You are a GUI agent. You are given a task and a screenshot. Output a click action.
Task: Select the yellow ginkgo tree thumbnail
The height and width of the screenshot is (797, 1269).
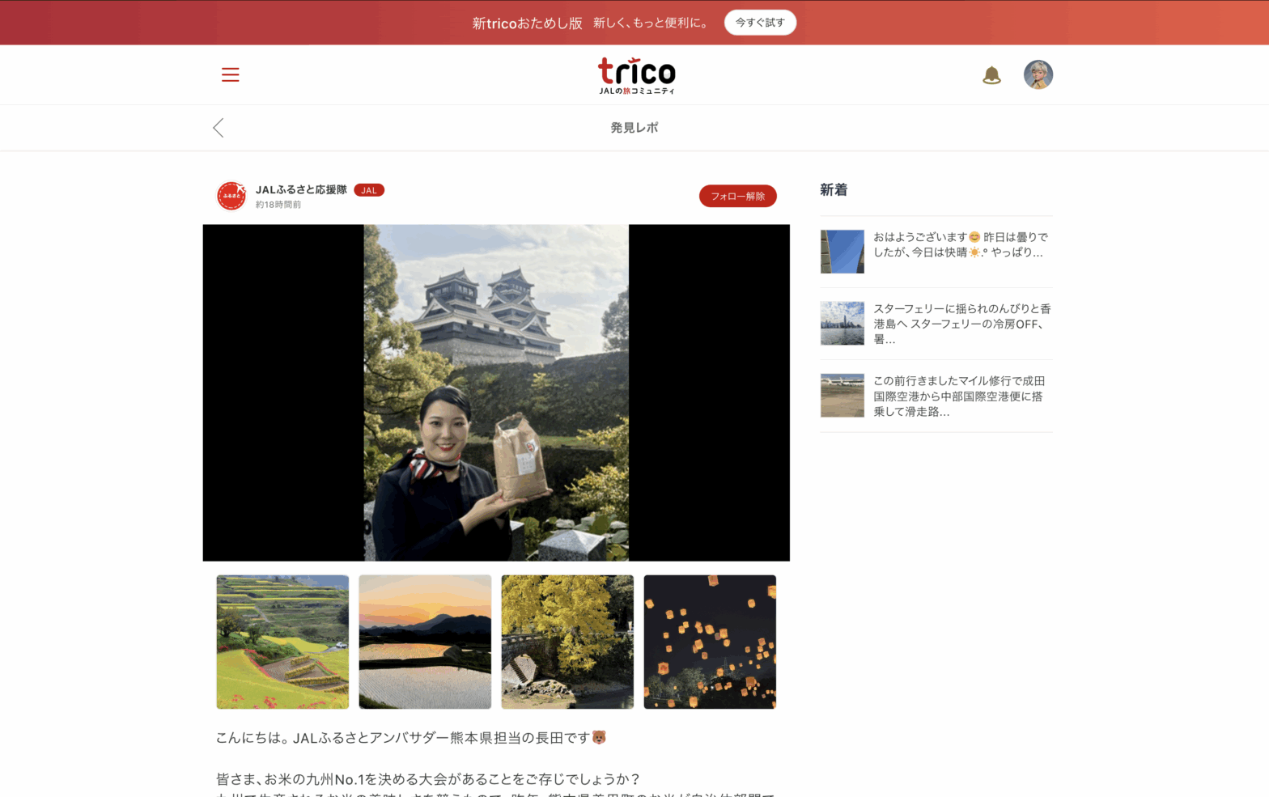coord(567,642)
